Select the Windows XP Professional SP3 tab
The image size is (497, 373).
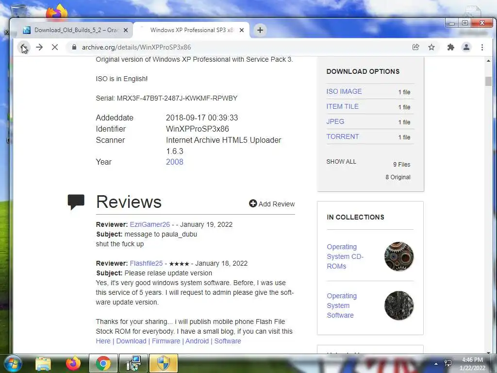[191, 30]
